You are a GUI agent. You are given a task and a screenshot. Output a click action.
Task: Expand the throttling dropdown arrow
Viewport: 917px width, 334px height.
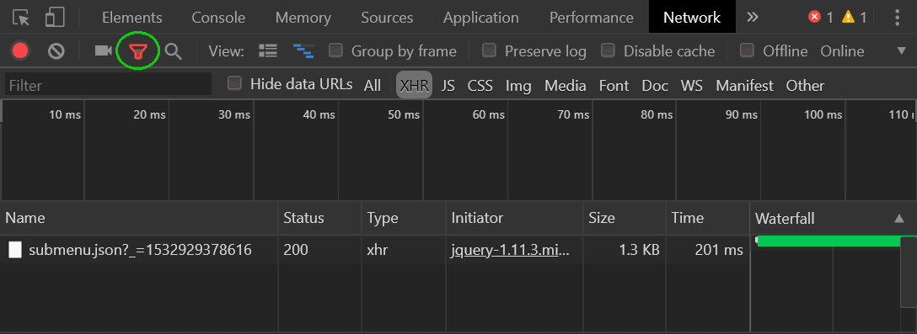901,50
